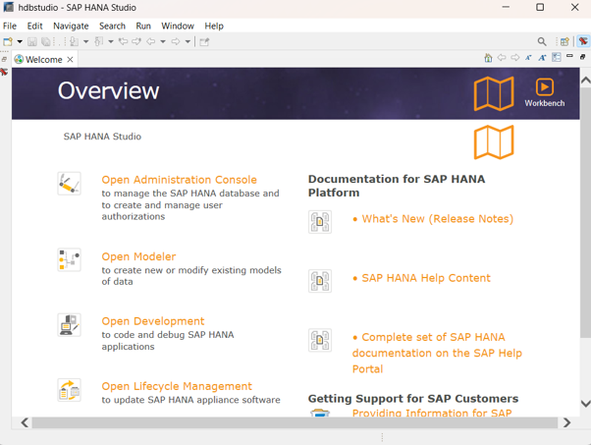Click the main toolbar Back arrow

[x=151, y=41]
